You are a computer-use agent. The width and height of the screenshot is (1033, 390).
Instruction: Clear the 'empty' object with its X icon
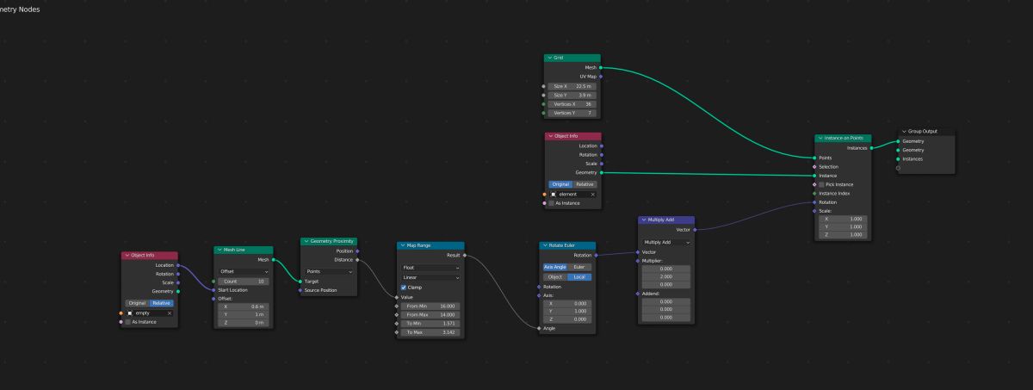point(170,313)
